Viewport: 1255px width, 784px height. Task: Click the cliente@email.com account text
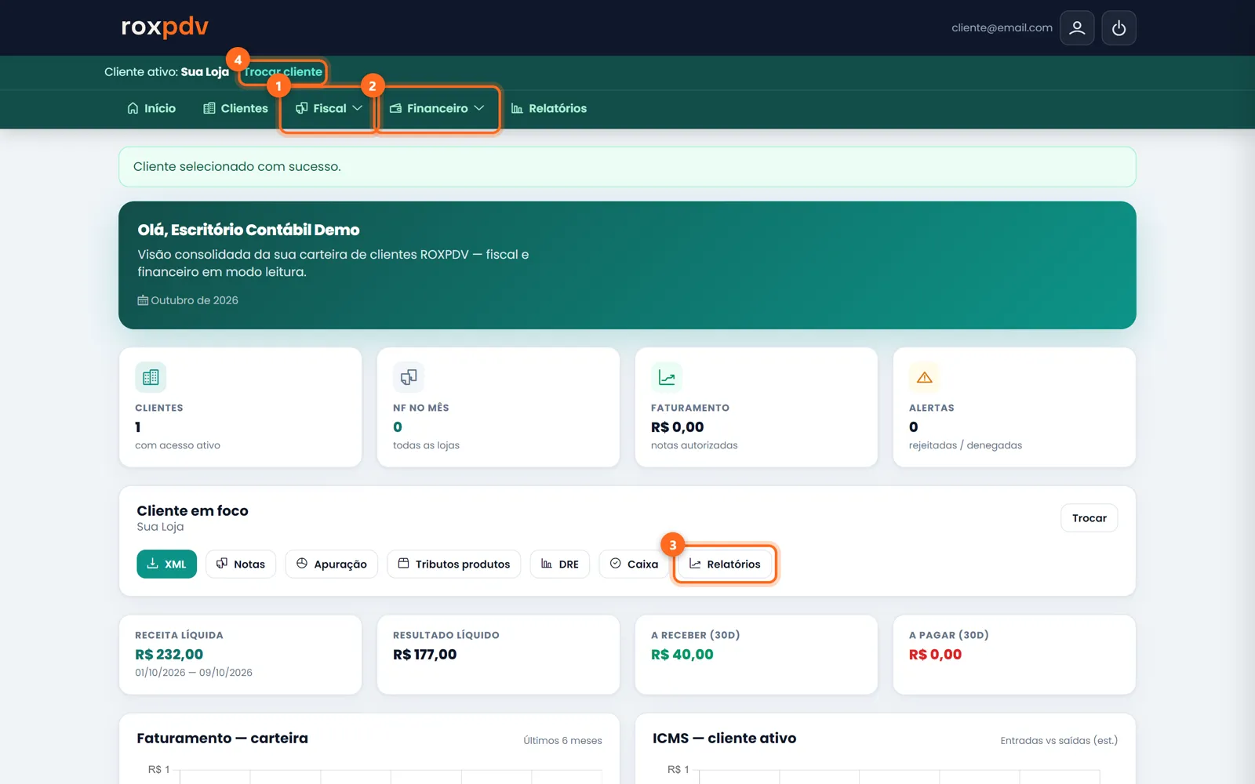[x=1002, y=27]
